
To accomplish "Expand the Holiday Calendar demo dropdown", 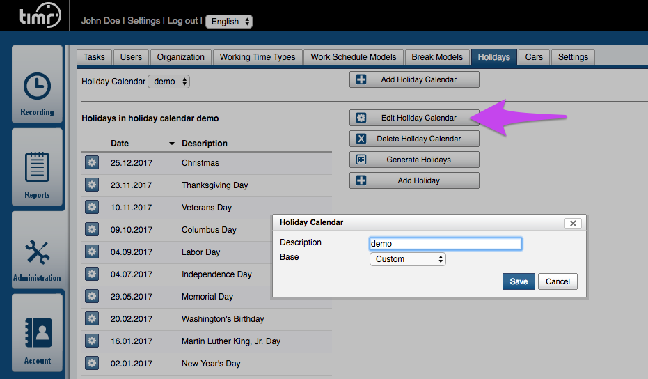I will (168, 82).
